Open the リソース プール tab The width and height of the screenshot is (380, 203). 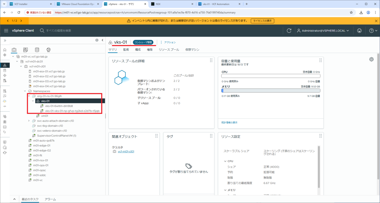(x=169, y=50)
